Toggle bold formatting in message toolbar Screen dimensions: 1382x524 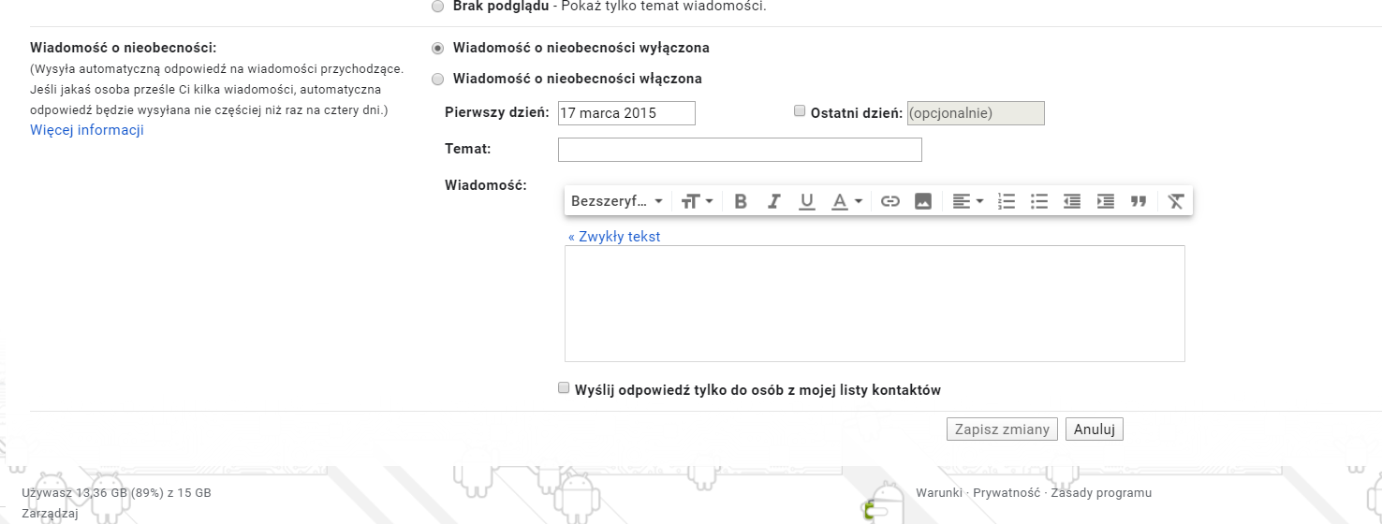pyautogui.click(x=741, y=201)
